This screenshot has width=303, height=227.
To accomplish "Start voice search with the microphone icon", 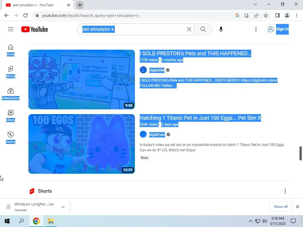I will [x=221, y=29].
